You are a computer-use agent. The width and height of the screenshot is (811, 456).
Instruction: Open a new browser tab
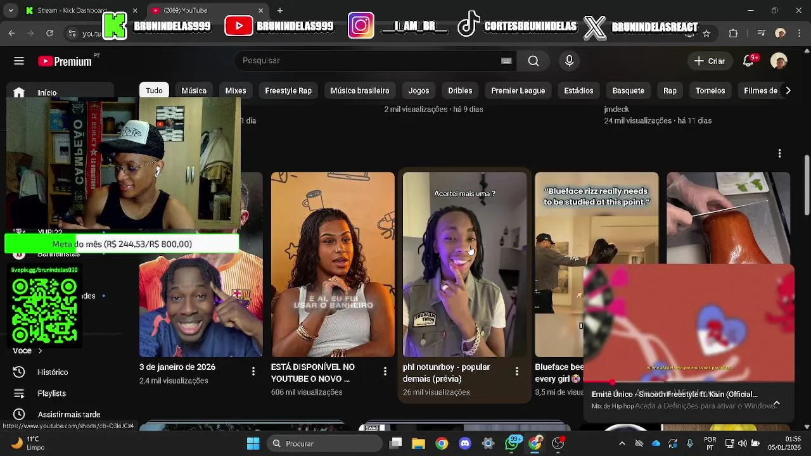click(x=280, y=10)
